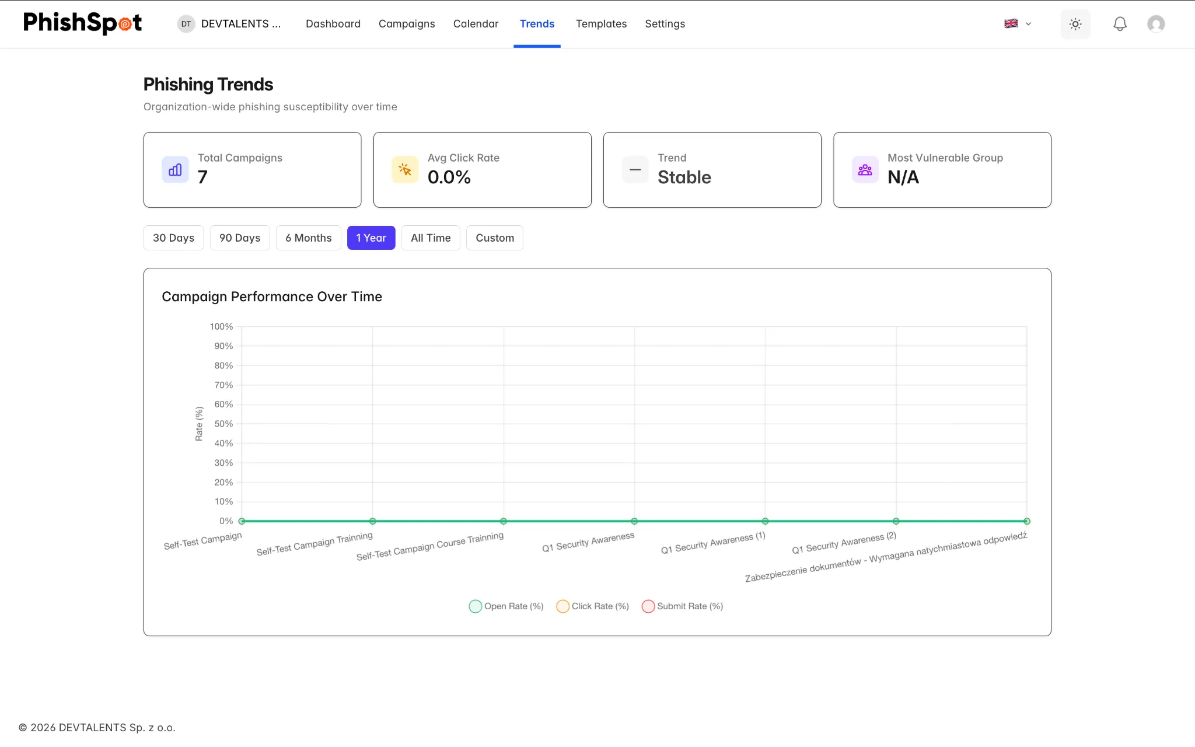Click the Most Vulnerable Group people icon
1195x747 pixels.
(x=865, y=170)
